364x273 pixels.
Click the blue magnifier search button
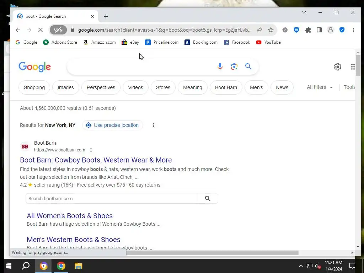tap(248, 66)
